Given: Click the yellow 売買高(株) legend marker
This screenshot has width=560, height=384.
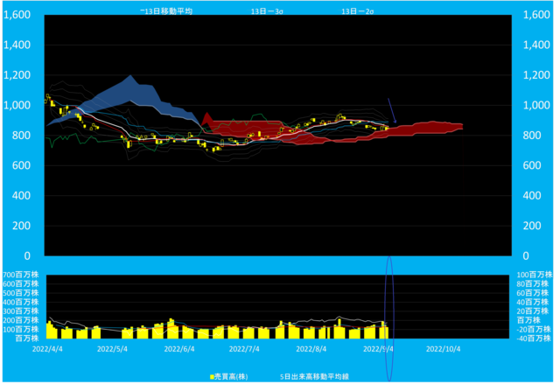Looking at the screenshot, I should click(x=213, y=375).
